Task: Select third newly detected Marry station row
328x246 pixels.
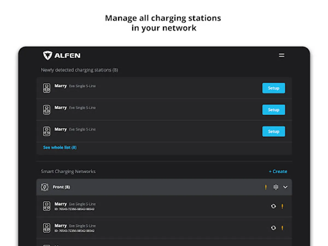Action: tap(150, 131)
